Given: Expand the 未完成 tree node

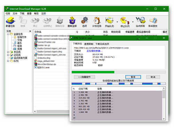Looking at the screenshot, I should [8, 52].
